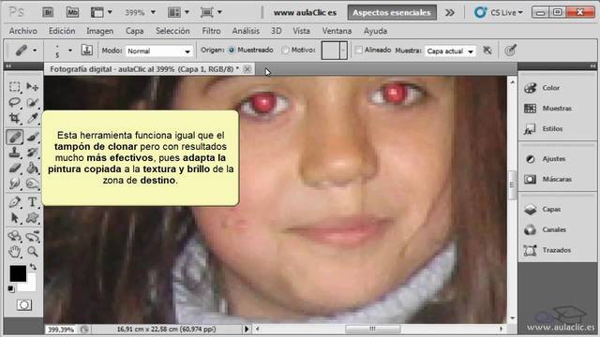The height and width of the screenshot is (337, 600).
Task: Open the tool preset picker arrow
Action: (x=35, y=50)
